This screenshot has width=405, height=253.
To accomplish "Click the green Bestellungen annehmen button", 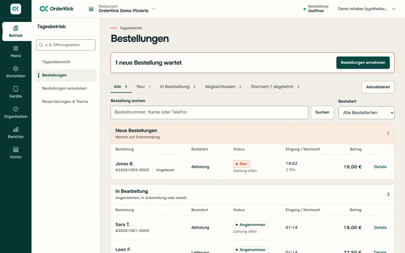I will [363, 62].
